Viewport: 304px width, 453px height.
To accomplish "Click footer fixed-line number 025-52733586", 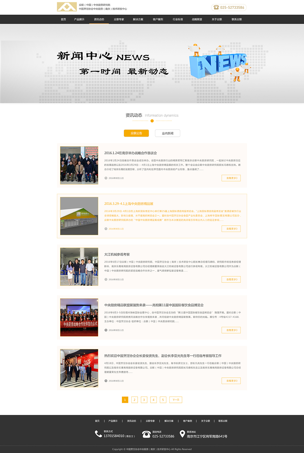I will pyautogui.click(x=163, y=436).
